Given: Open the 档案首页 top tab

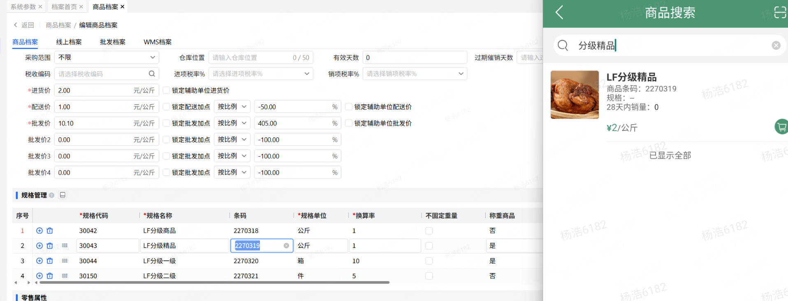Looking at the screenshot, I should [64, 7].
